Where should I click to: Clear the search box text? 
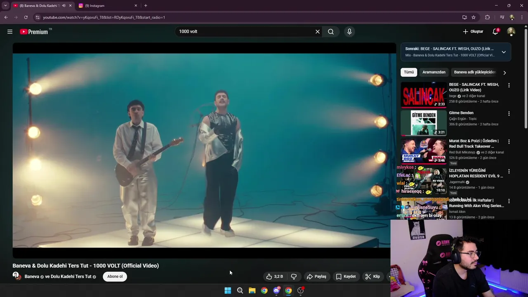(x=318, y=31)
